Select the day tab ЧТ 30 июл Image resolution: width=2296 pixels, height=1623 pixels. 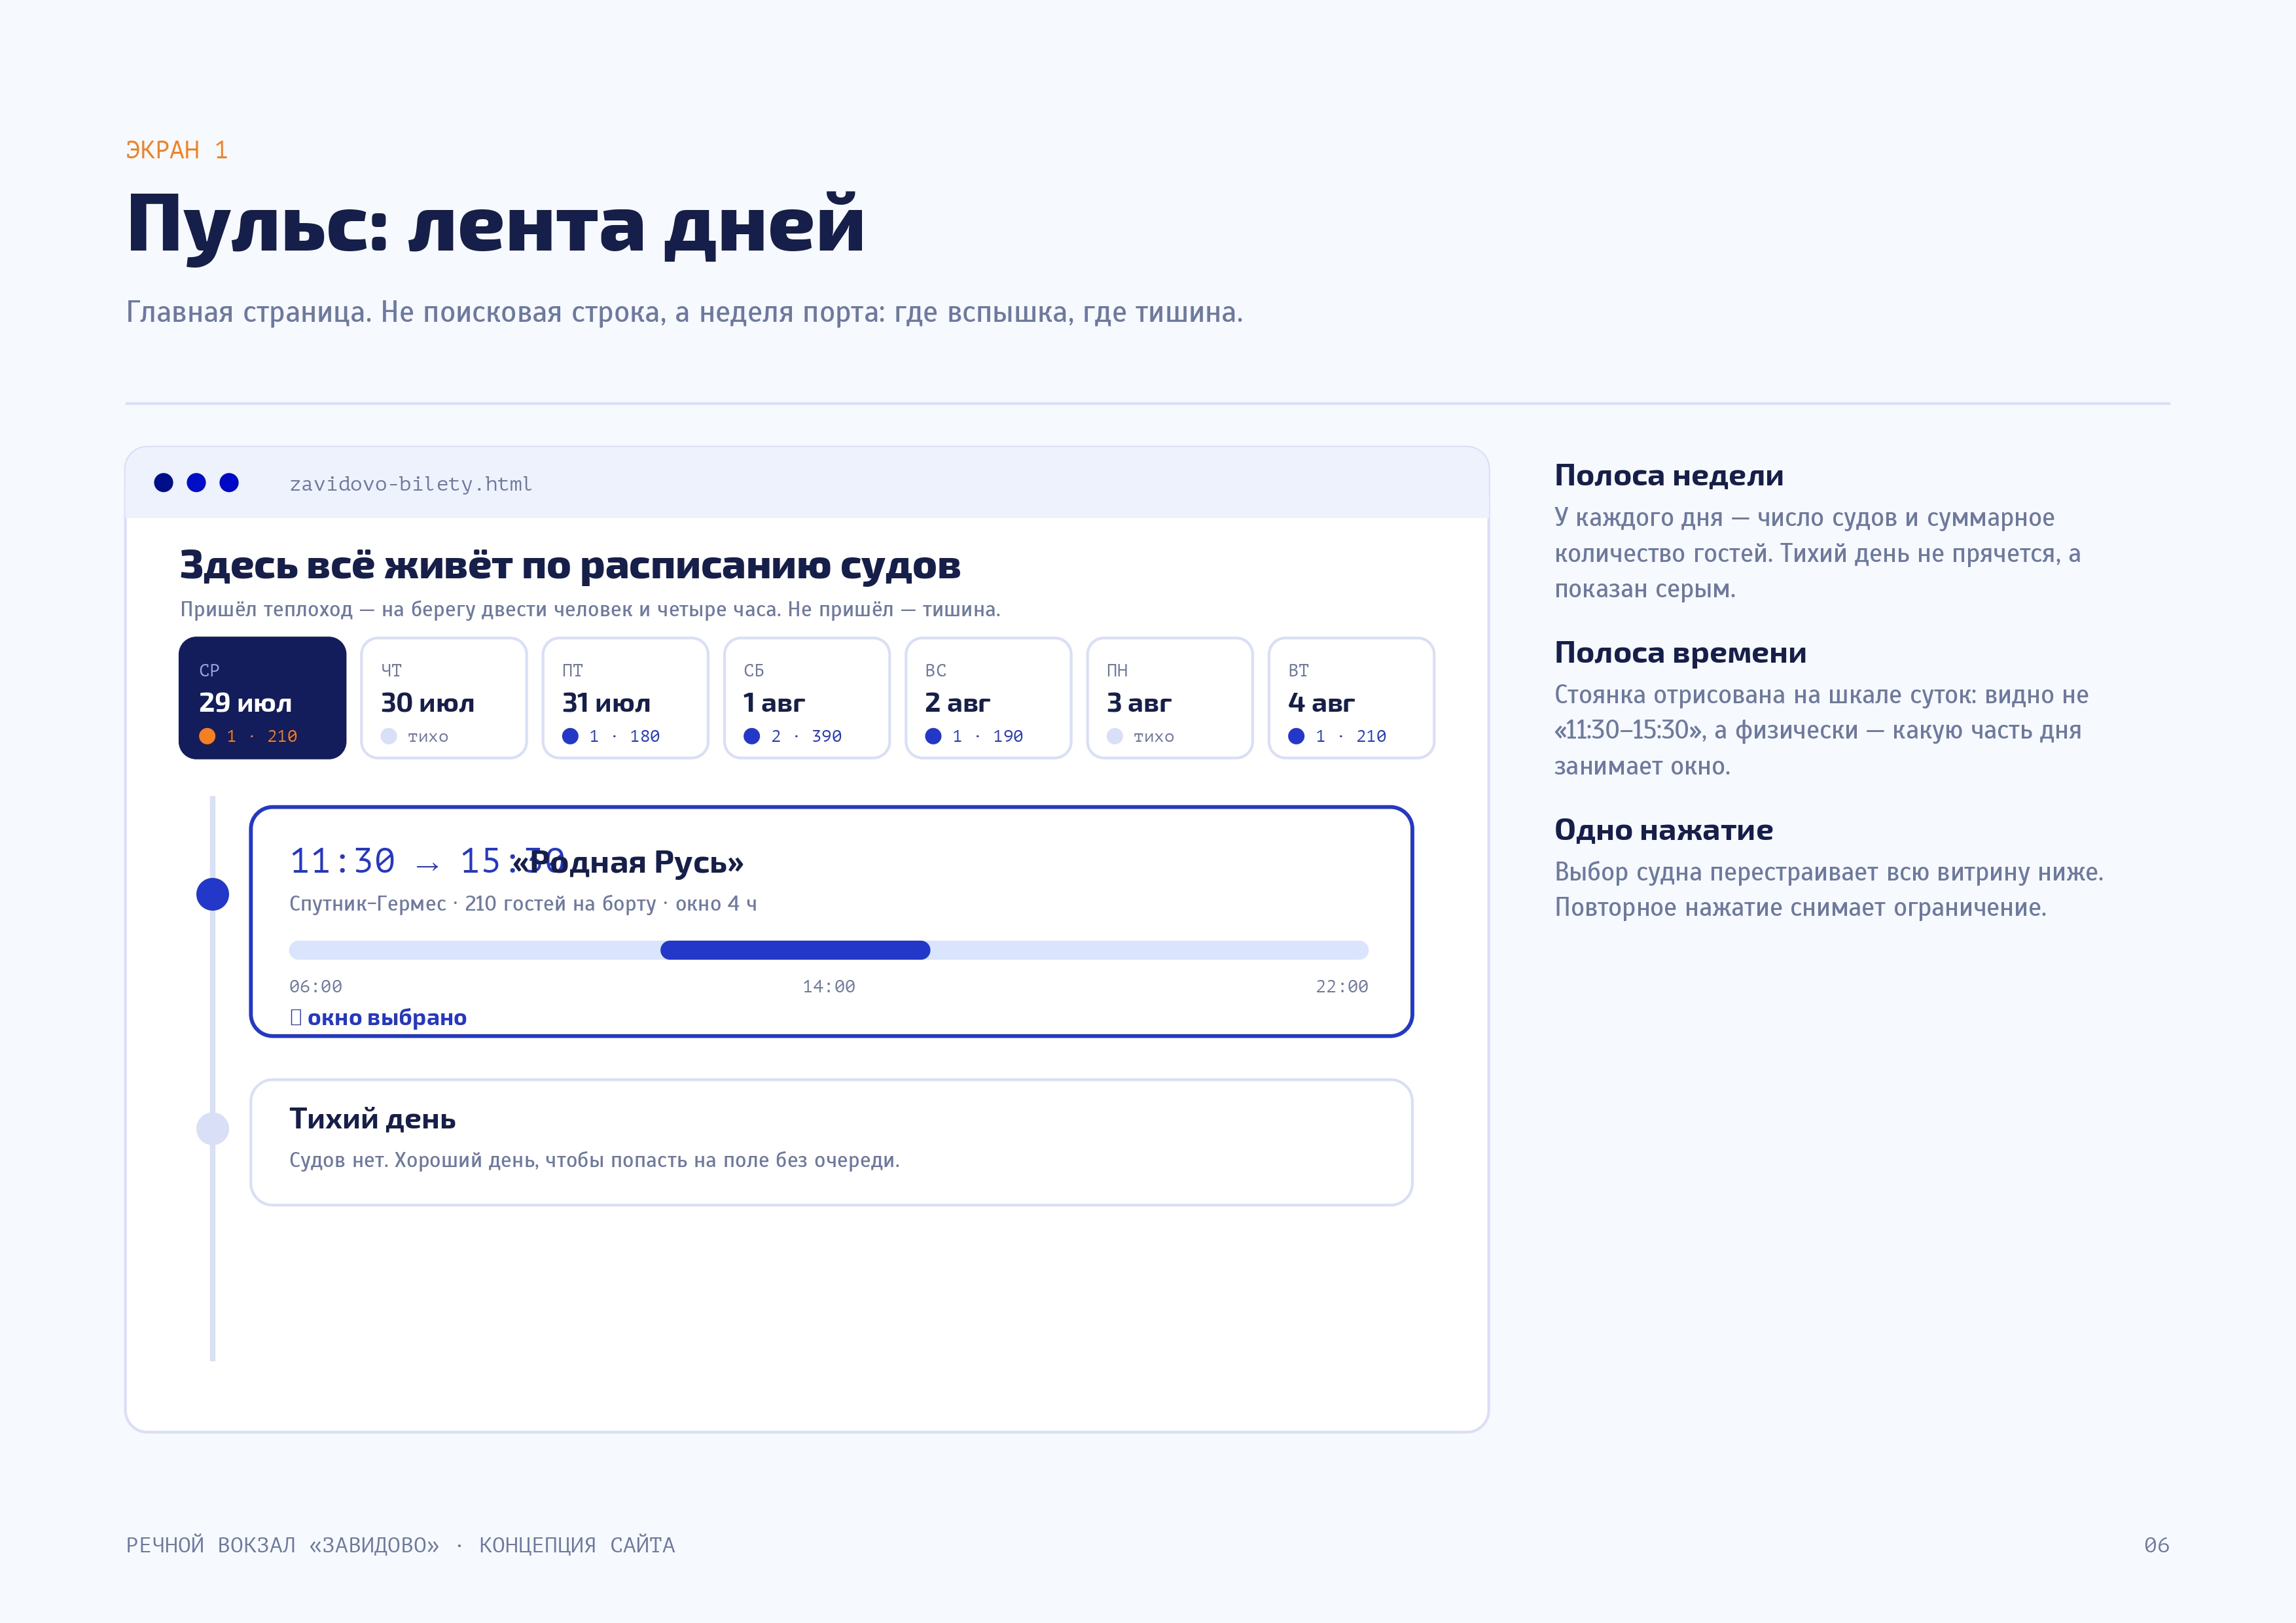(x=444, y=697)
